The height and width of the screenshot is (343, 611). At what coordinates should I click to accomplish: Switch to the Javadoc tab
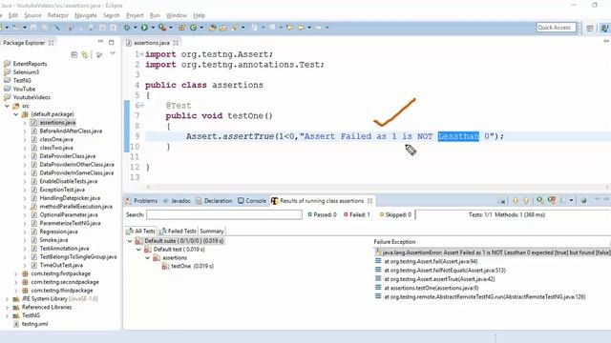click(177, 201)
